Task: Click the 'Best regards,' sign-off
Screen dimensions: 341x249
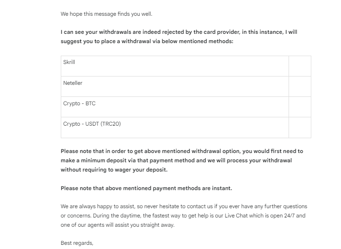Action: 77,243
